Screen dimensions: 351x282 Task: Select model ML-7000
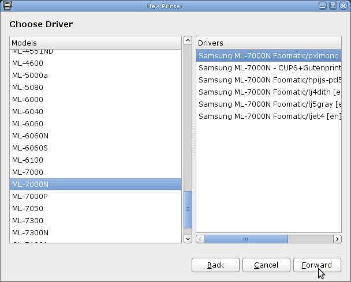click(x=96, y=172)
